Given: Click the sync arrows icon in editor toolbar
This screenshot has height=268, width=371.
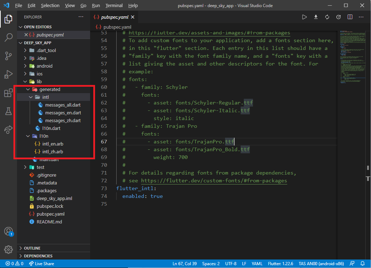Looking at the screenshot, I should coord(327,17).
